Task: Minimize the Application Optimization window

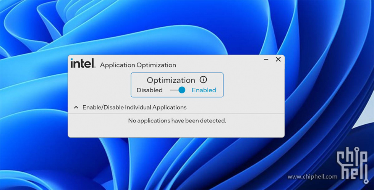Action: pyautogui.click(x=266, y=59)
